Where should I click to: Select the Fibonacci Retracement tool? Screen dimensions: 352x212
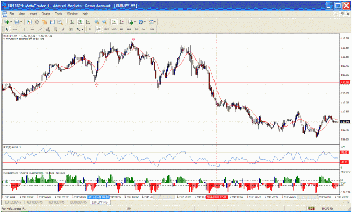pyautogui.click(x=55, y=29)
